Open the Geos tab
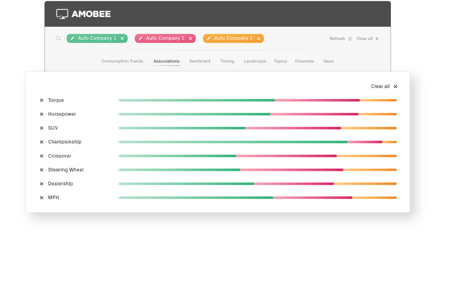Image resolution: width=462 pixels, height=308 pixels. 329,61
